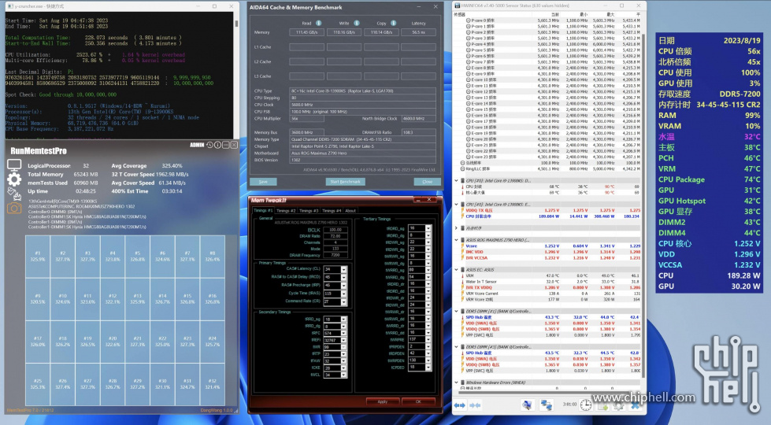Viewport: 771px width, 425px height.
Task: Open the Cycle Time (tRAS) dropdown
Action: coord(343,294)
